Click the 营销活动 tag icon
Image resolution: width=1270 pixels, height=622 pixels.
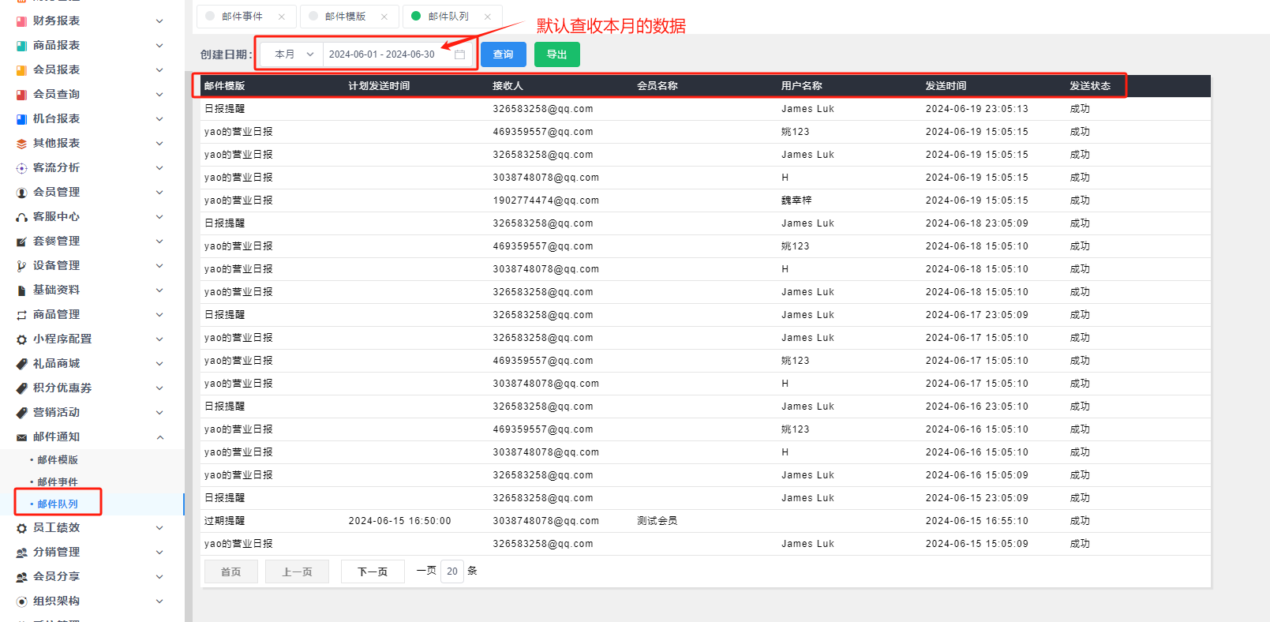coord(21,413)
